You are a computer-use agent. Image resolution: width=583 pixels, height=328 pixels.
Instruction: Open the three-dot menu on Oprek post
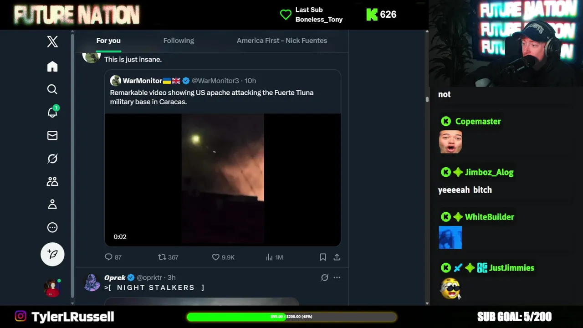tap(337, 277)
